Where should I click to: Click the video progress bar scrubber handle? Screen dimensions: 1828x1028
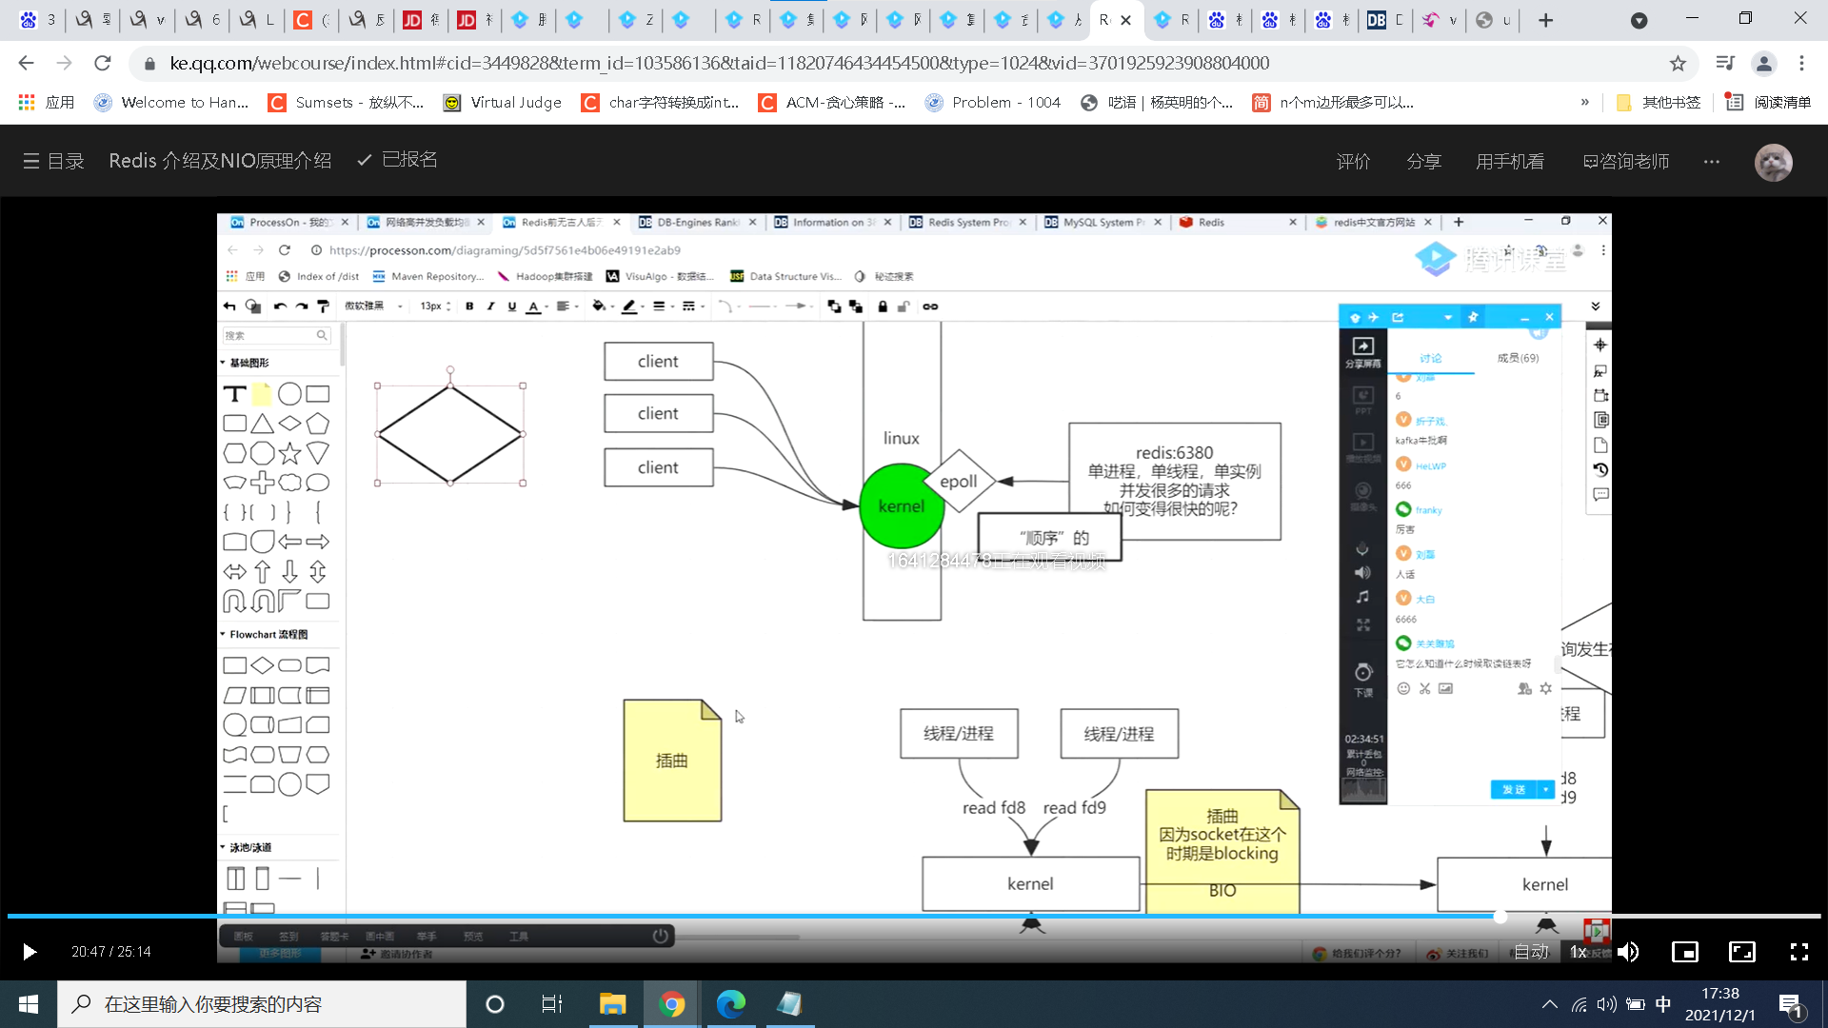(x=1500, y=917)
